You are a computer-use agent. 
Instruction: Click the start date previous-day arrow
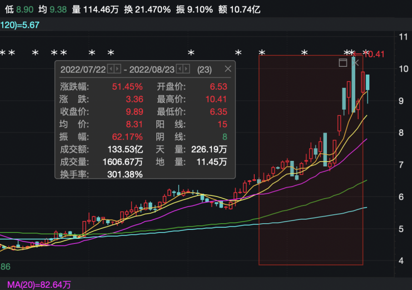pyautogui.click(x=111, y=69)
